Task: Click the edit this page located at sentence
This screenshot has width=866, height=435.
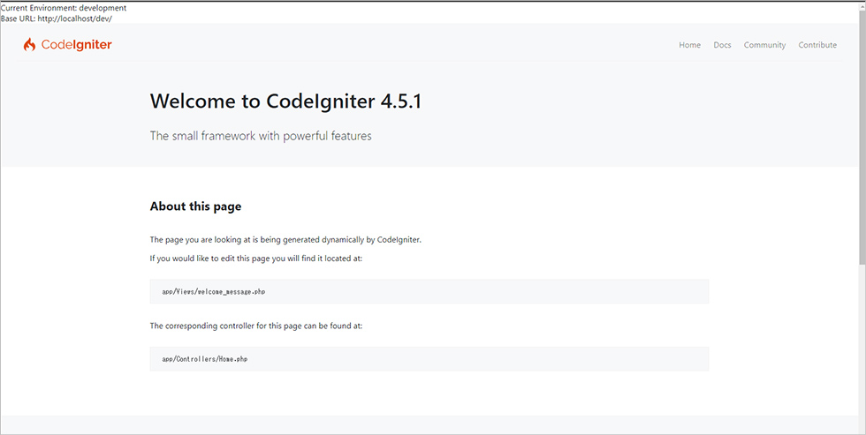Action: click(x=255, y=258)
